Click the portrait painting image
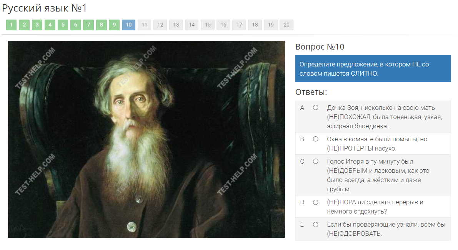This screenshot has height=250, width=458. [x=147, y=139]
